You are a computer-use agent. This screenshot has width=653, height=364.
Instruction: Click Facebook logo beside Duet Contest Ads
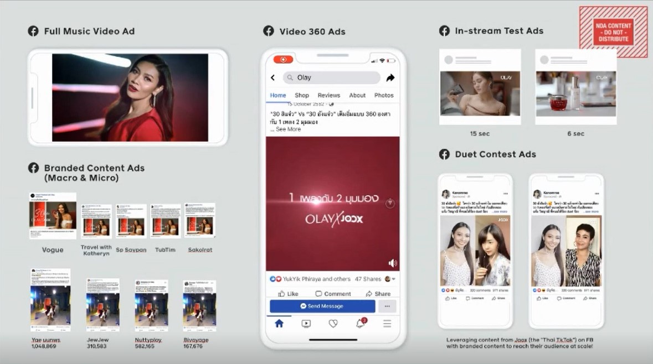tap(444, 154)
